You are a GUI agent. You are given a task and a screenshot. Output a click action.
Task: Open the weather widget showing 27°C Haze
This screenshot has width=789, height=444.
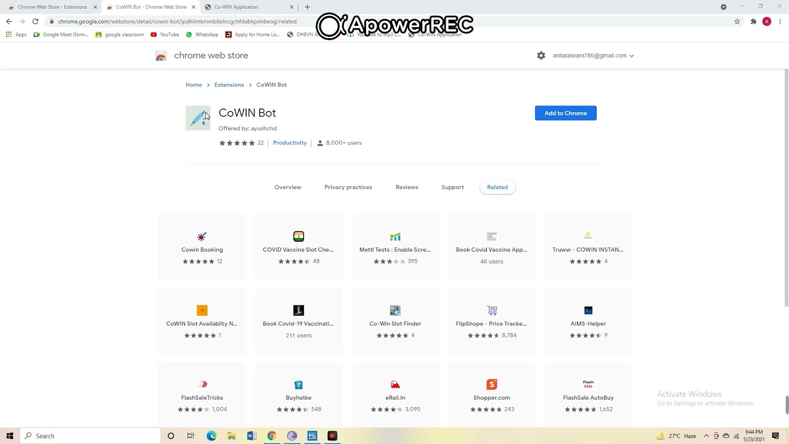[676, 436]
